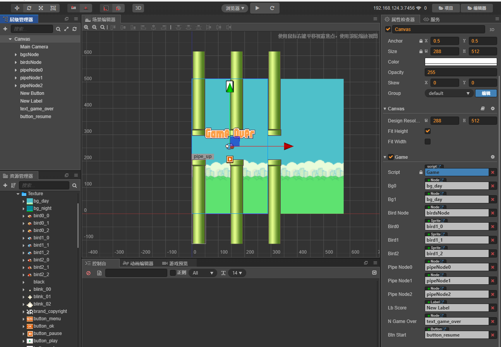Refresh the hierarchy panel
Image resolution: width=501 pixels, height=347 pixels.
(74, 29)
